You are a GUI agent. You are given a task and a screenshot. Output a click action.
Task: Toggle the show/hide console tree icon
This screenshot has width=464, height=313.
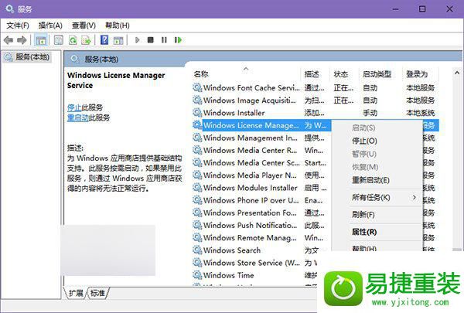click(40, 40)
